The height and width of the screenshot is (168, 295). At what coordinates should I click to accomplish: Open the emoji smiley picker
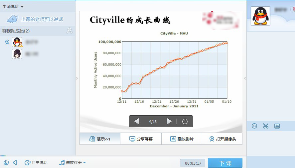[254, 126]
